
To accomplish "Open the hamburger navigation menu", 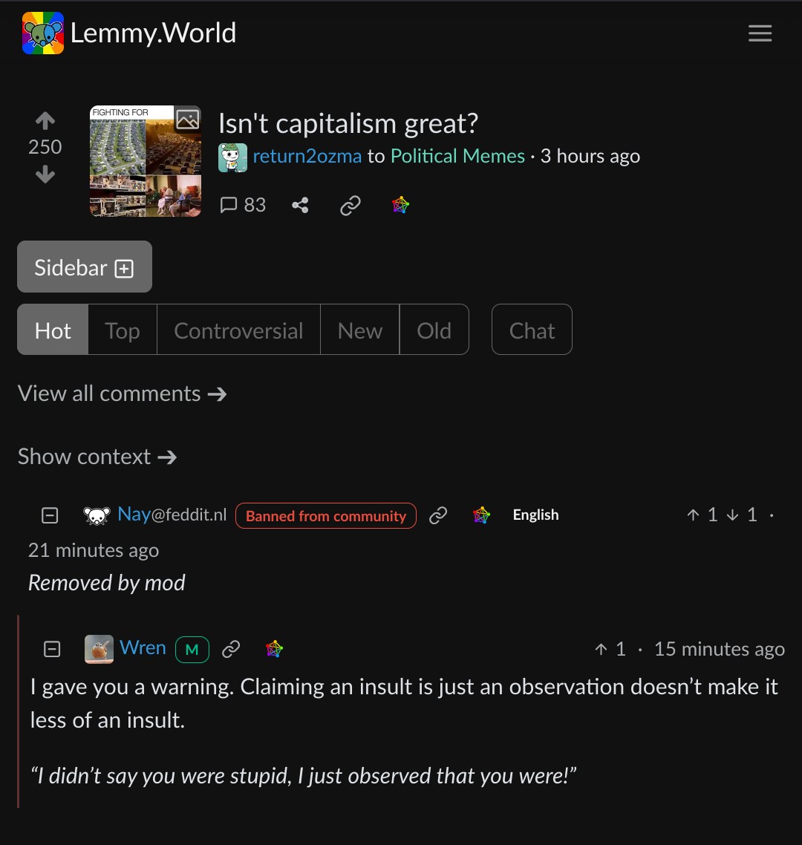I will point(760,33).
